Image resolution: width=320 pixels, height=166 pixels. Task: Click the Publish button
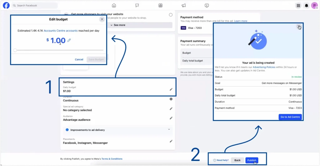click(x=252, y=160)
